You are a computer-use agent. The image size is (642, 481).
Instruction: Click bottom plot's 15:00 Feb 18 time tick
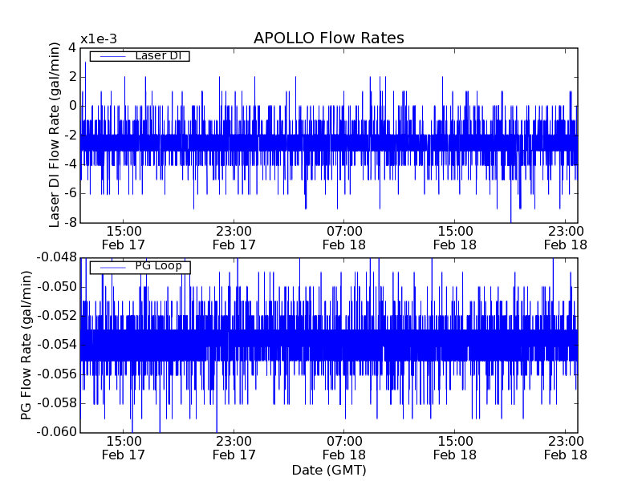[454, 447]
